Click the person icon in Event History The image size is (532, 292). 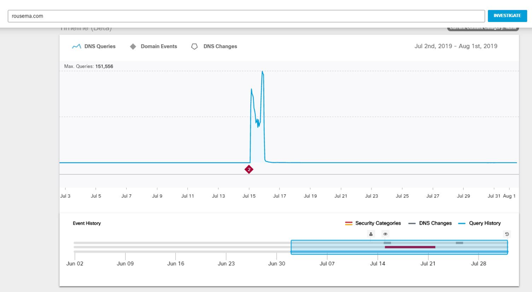point(371,234)
